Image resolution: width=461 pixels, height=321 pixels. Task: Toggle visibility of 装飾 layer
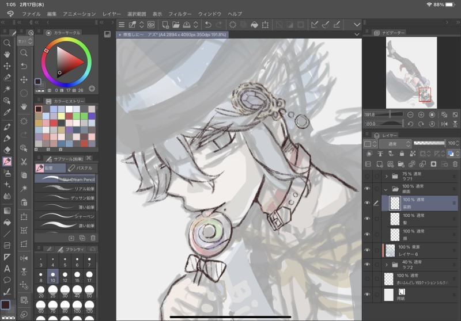pyautogui.click(x=367, y=202)
